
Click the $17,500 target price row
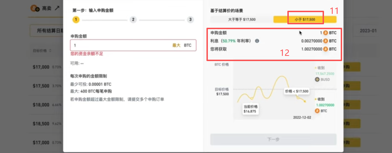coord(41,86)
